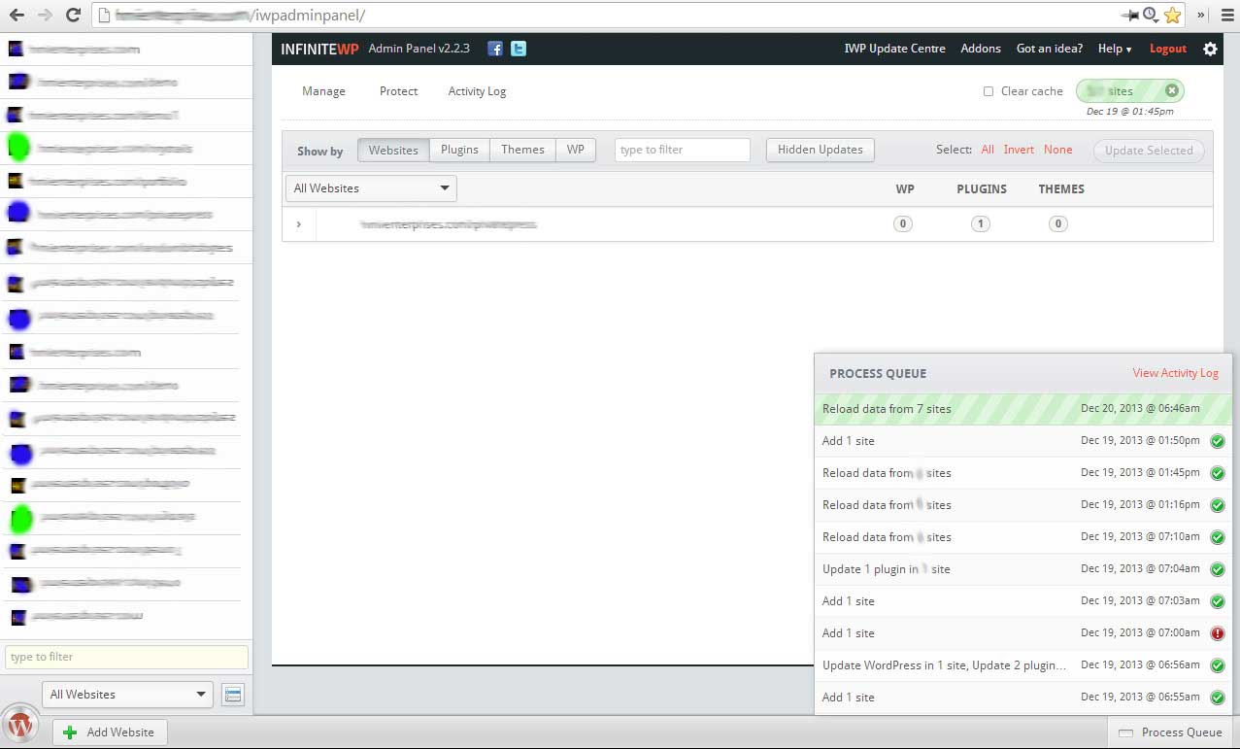Open IWP Update Centre
The image size is (1240, 749).
click(894, 49)
